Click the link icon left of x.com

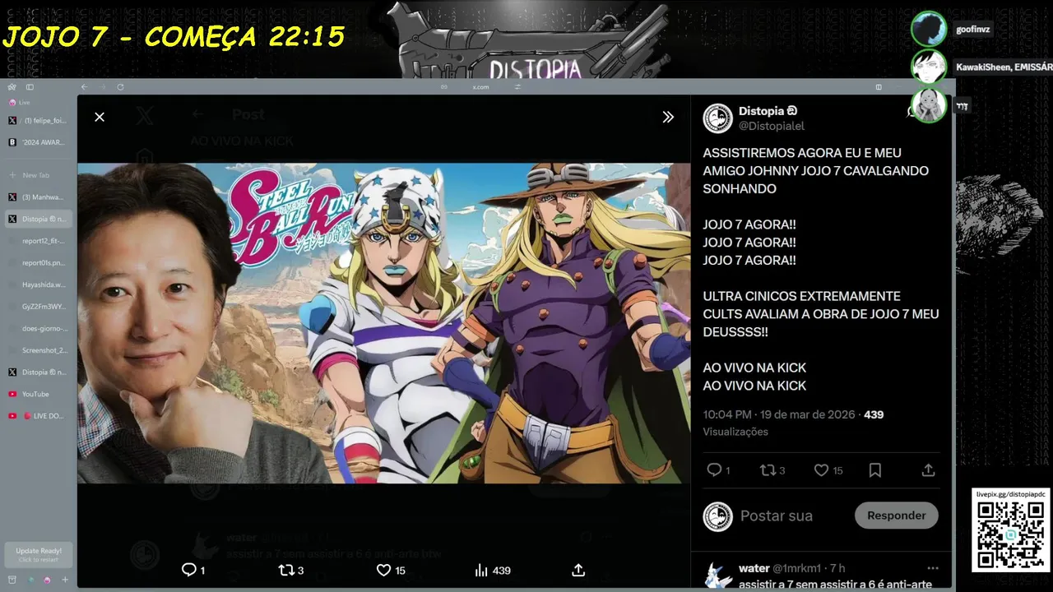tap(444, 87)
